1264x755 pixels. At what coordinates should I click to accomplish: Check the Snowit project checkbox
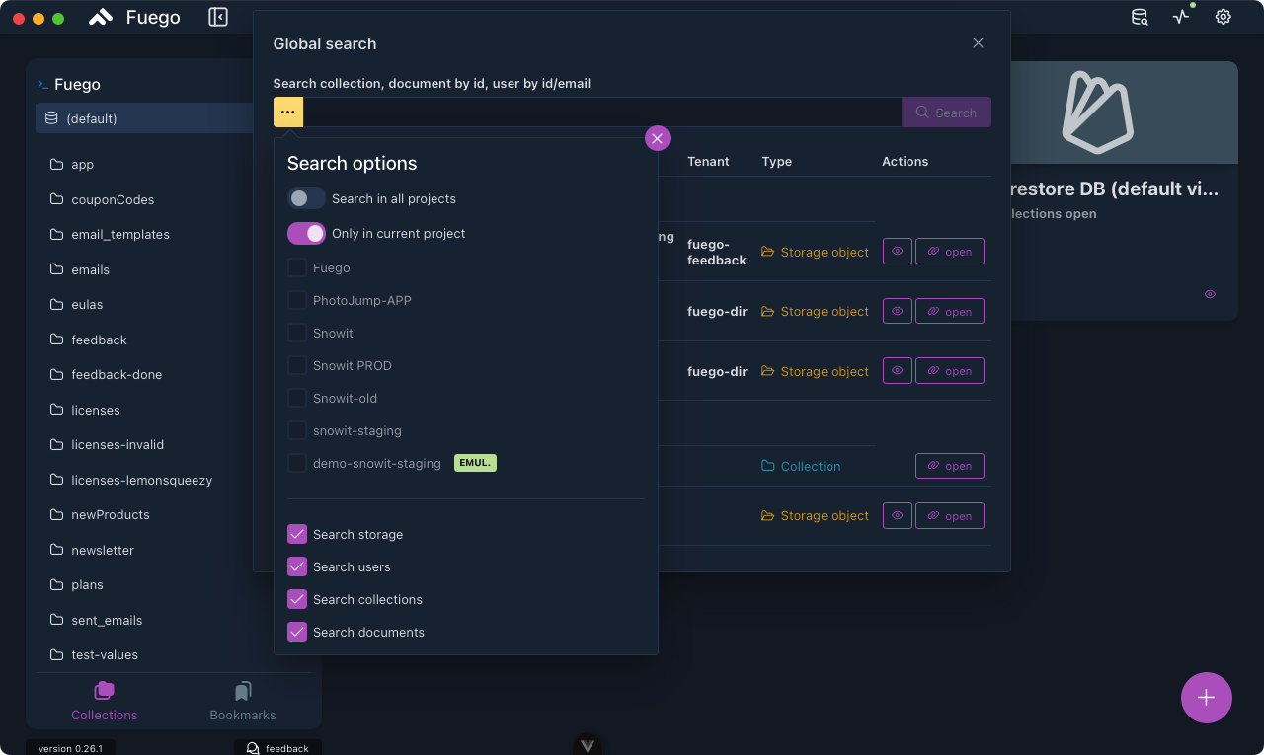[297, 333]
